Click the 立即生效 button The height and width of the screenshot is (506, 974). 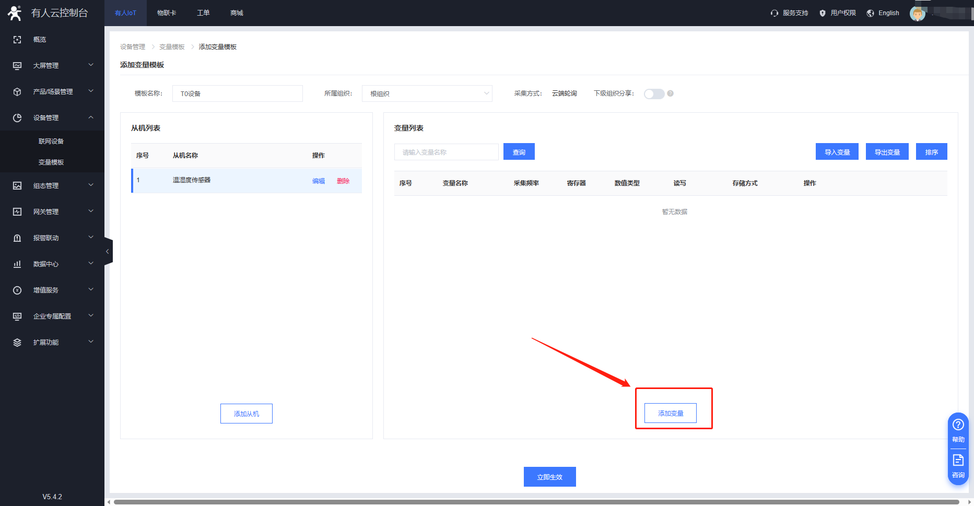[549, 477]
